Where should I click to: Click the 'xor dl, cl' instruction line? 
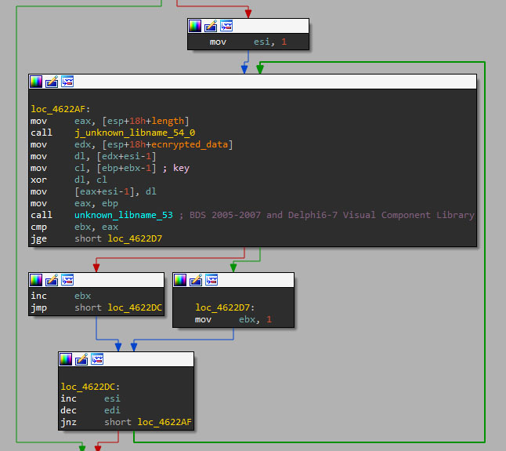pos(71,180)
